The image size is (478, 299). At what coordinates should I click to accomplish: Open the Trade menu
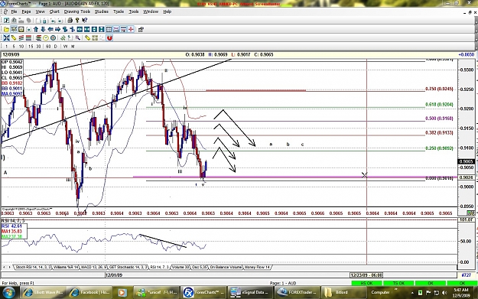point(119,11)
